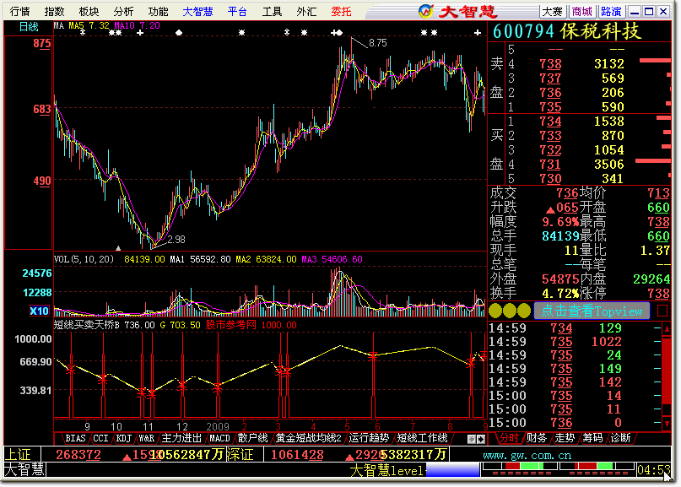This screenshot has height=487, width=681.
Task: Open the 功能 menu
Action: pyautogui.click(x=158, y=11)
